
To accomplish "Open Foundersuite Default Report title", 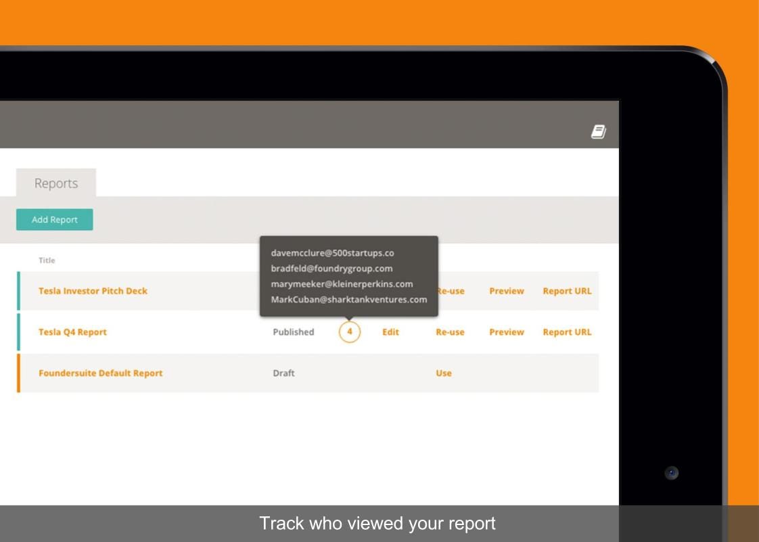I will 101,373.
